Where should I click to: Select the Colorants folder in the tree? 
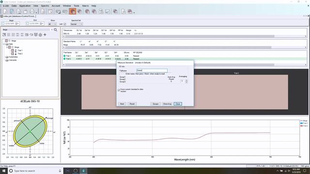(x=13, y=60)
